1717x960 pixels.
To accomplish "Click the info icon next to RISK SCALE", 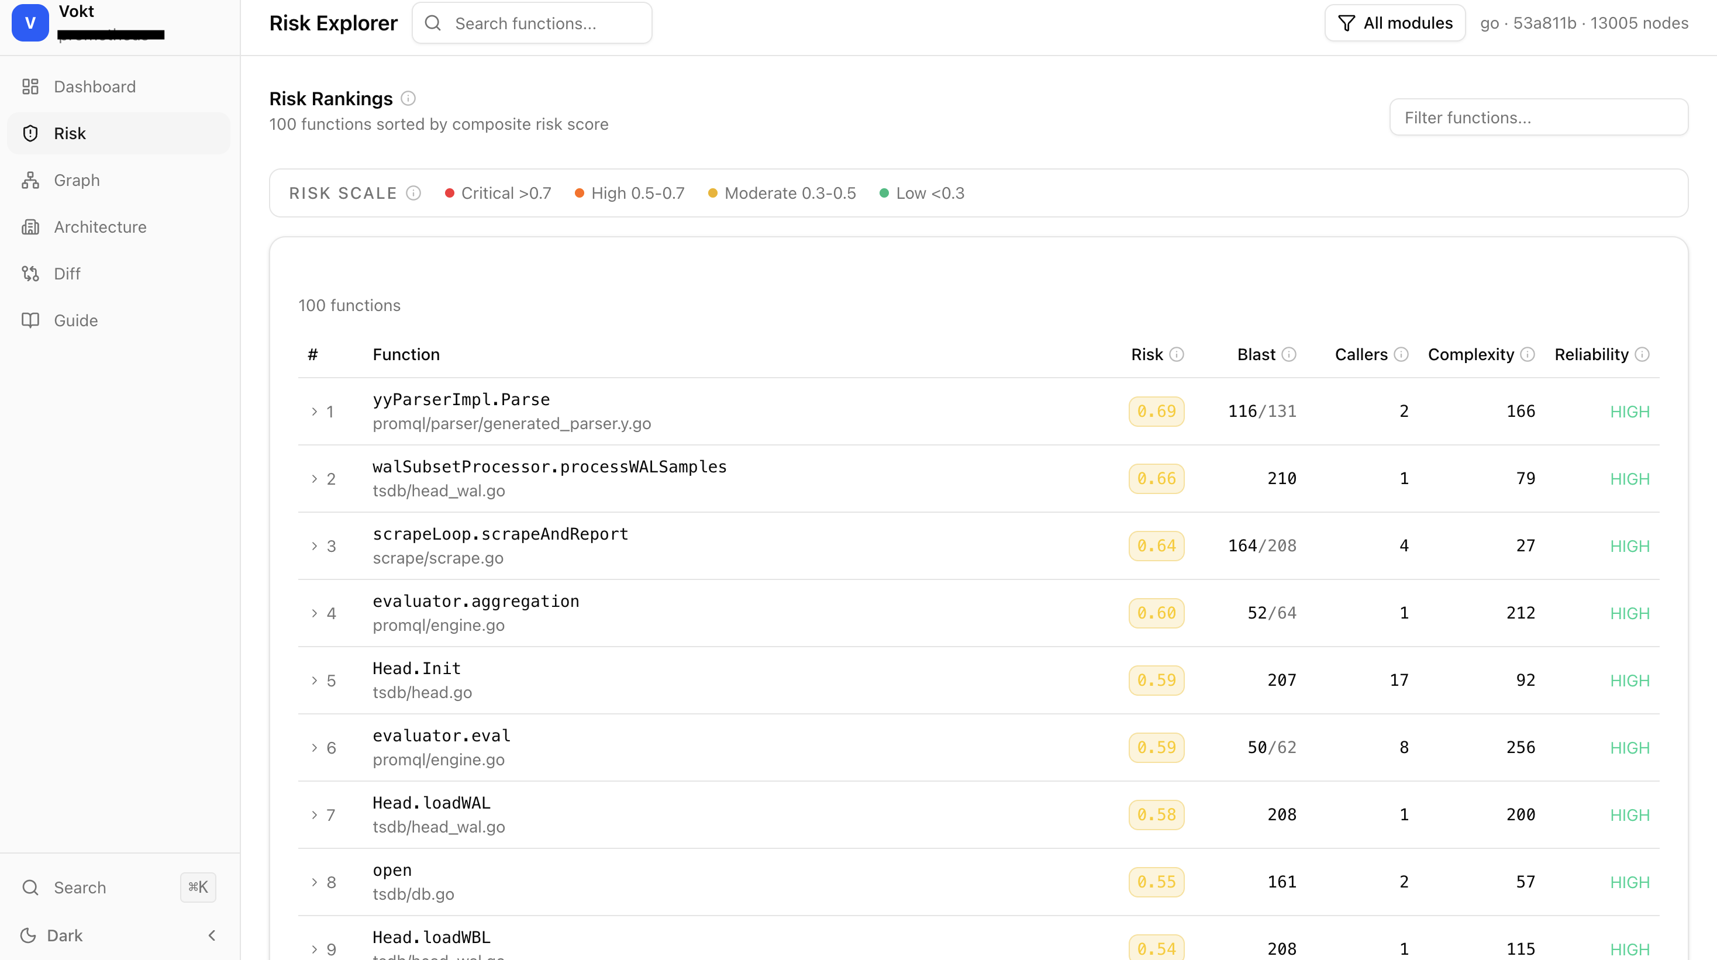I will (413, 193).
